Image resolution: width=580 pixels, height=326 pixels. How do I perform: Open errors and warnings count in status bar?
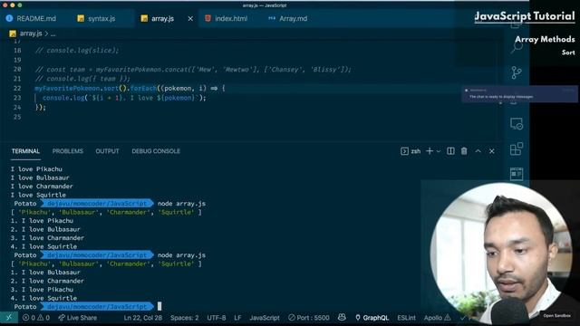36,318
